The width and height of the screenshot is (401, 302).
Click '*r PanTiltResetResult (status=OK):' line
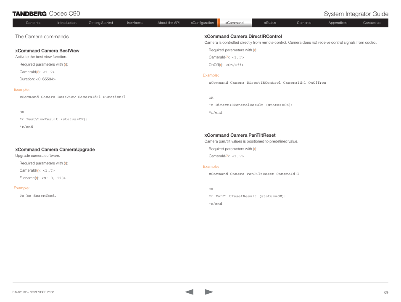coord(247,196)
